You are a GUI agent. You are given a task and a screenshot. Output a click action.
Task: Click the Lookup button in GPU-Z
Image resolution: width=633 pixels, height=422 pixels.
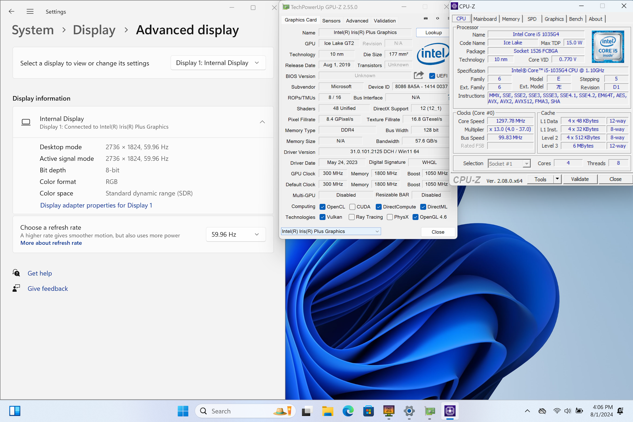(x=433, y=33)
